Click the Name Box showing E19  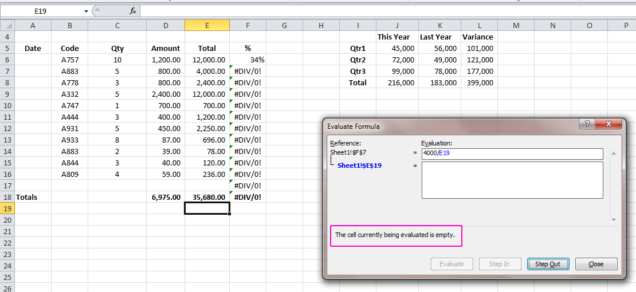click(41, 11)
